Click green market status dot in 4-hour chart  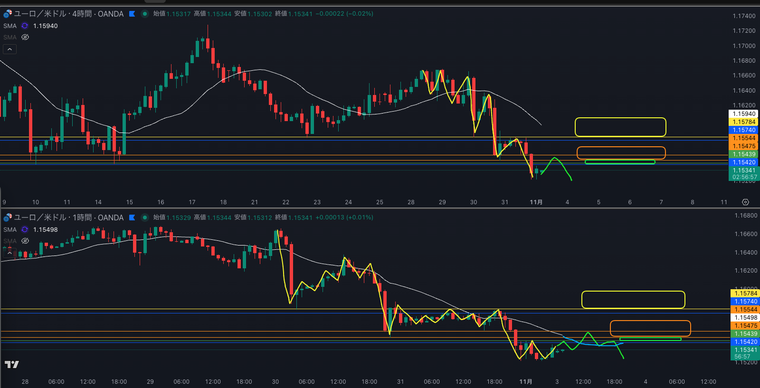[145, 14]
